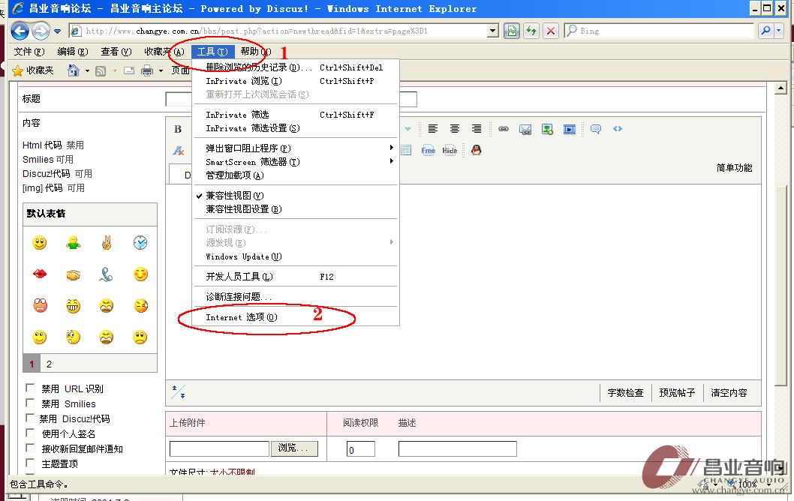Open the address bar URL dropdown
794x501 pixels.
click(x=493, y=31)
